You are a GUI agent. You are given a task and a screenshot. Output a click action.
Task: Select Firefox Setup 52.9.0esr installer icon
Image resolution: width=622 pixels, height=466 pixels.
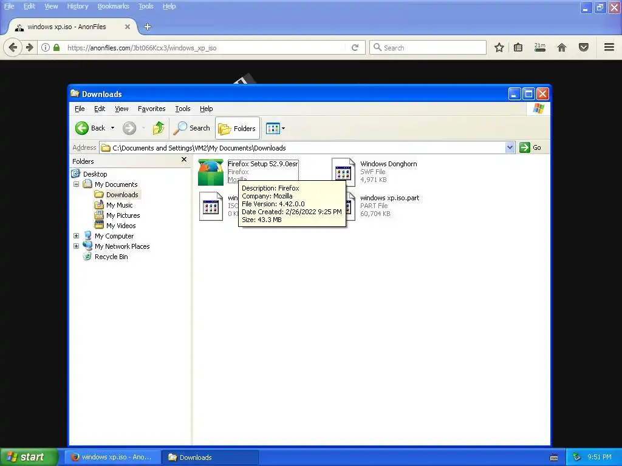[211, 172]
